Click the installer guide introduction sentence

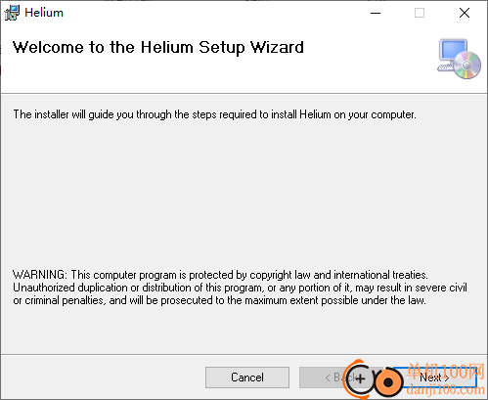point(214,114)
